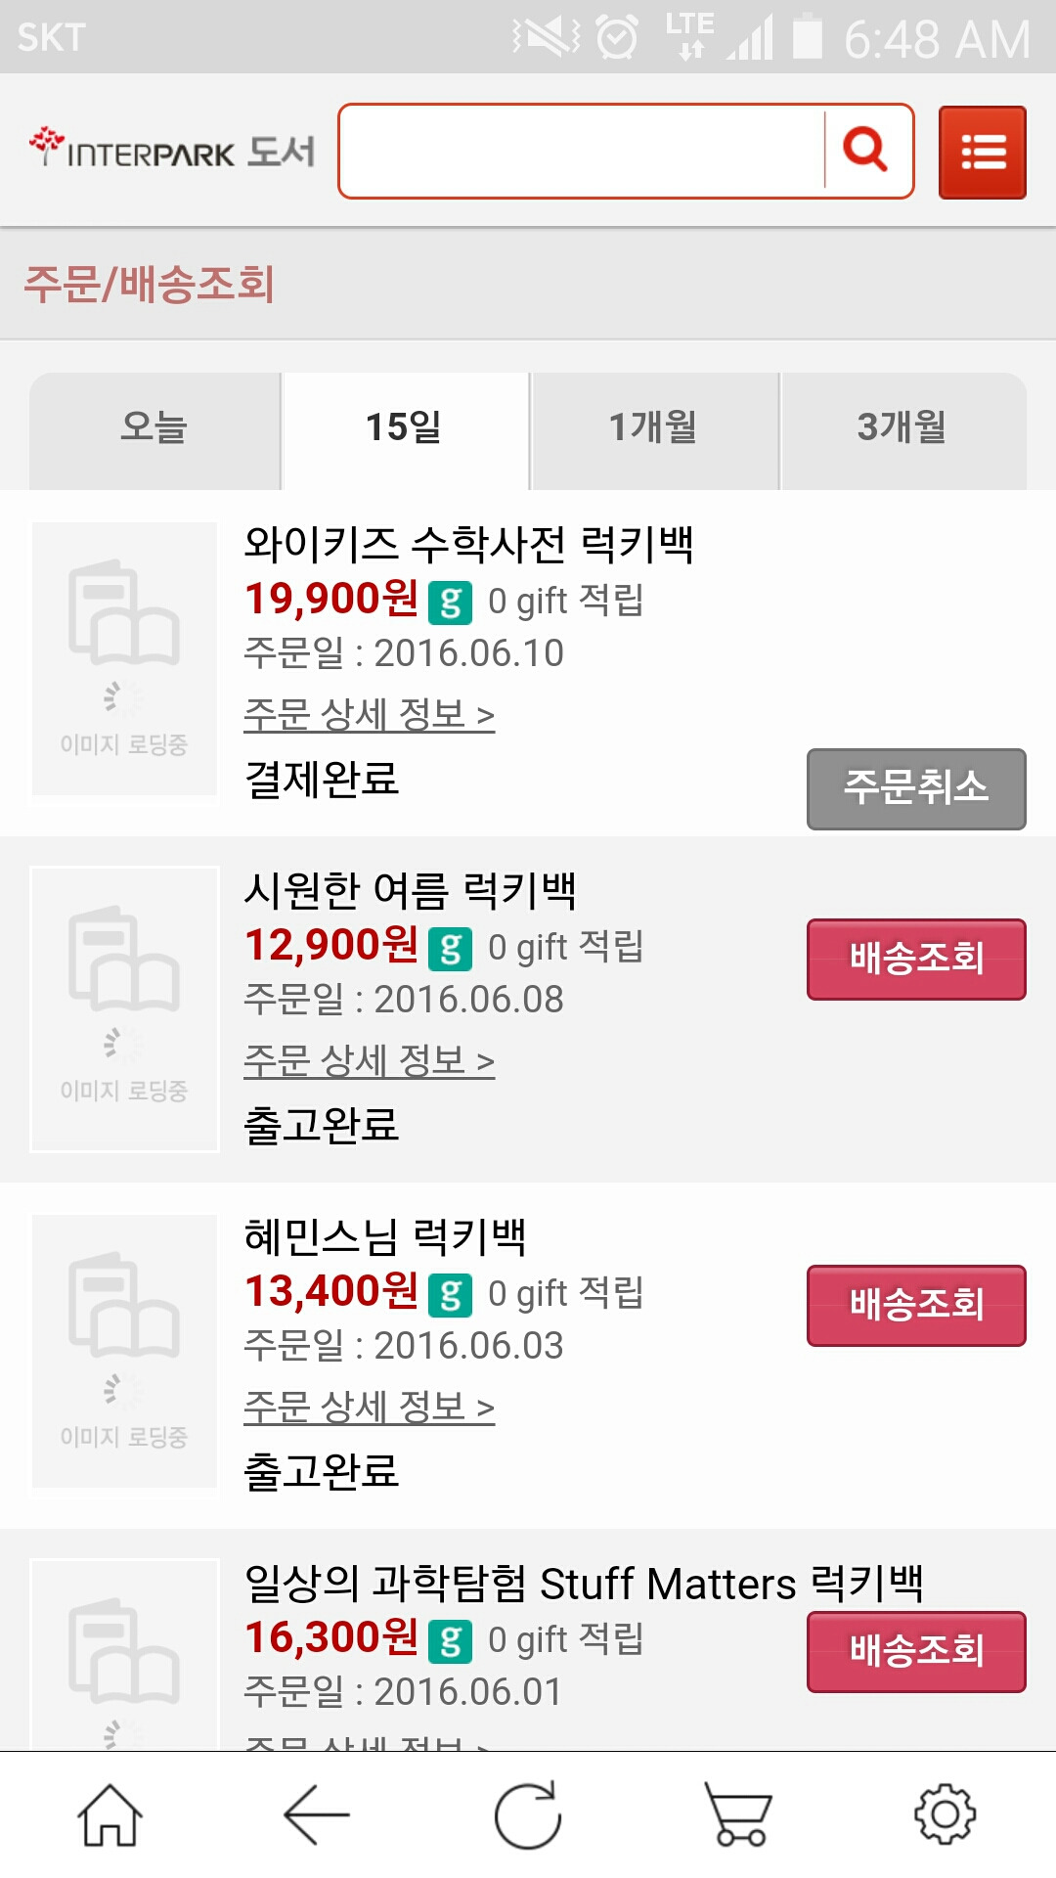This screenshot has width=1056, height=1878.
Task: Reload page with refresh icon
Action: coord(528,1815)
